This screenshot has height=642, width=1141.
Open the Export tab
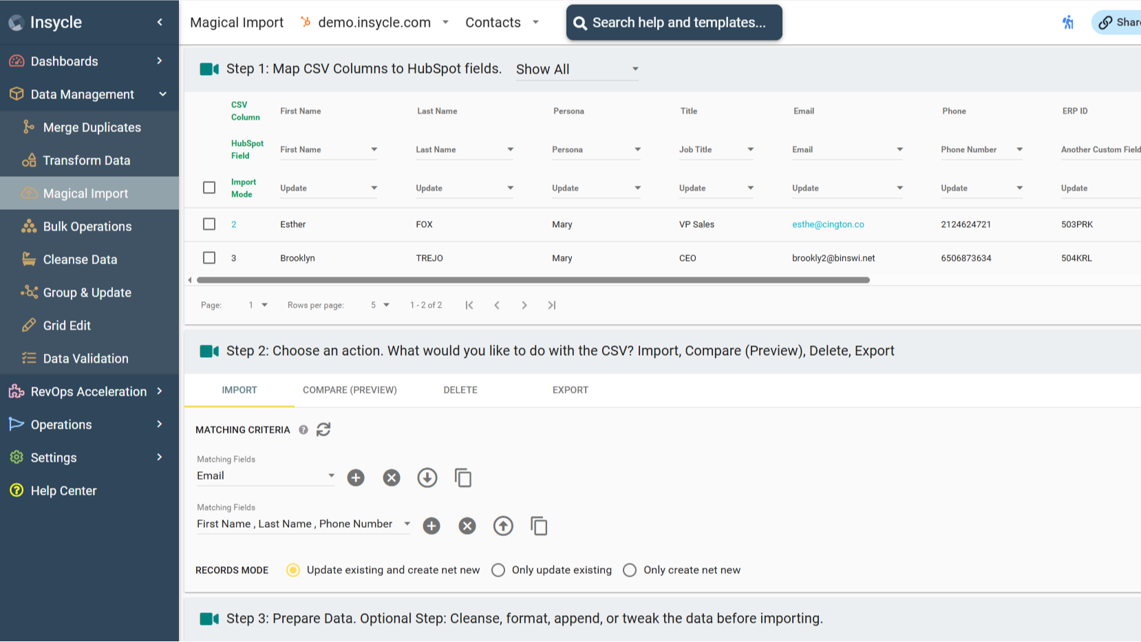[570, 389]
